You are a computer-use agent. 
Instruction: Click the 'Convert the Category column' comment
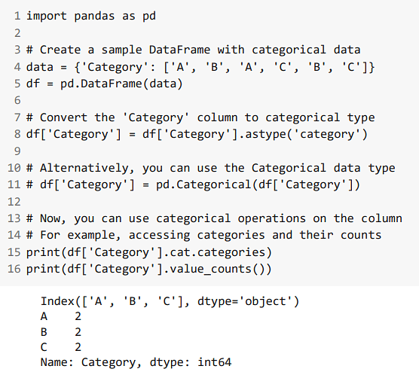tap(200, 117)
